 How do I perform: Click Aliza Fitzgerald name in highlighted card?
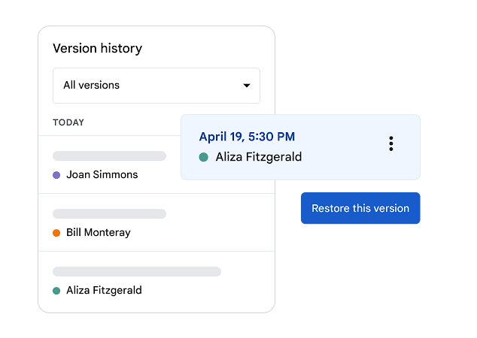coord(259,157)
